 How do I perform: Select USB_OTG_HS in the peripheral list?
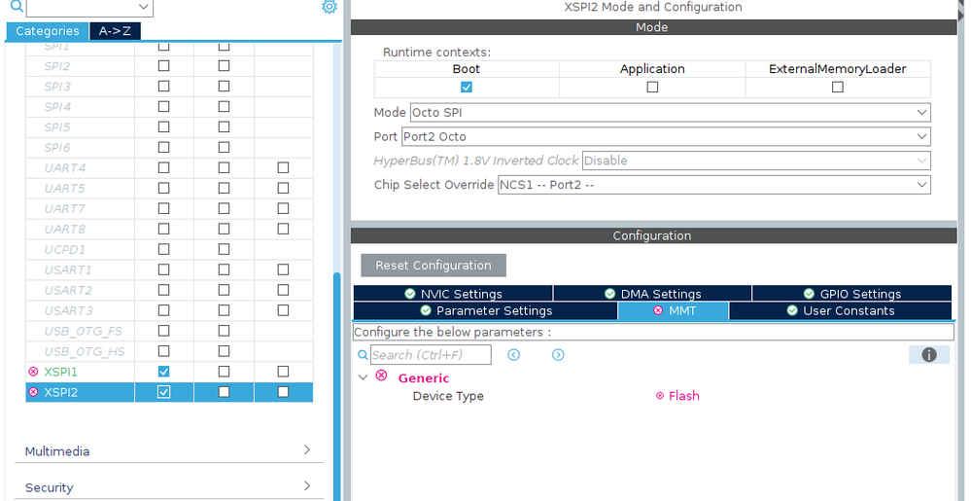click(x=85, y=351)
